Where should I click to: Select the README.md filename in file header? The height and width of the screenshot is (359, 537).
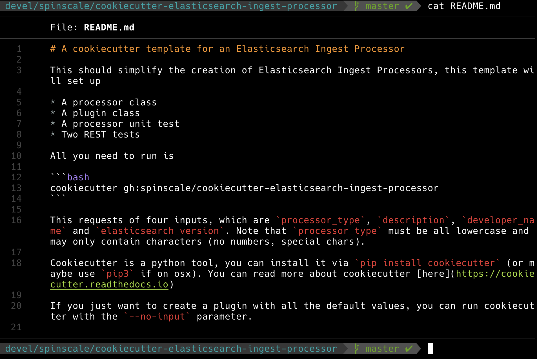(x=109, y=27)
